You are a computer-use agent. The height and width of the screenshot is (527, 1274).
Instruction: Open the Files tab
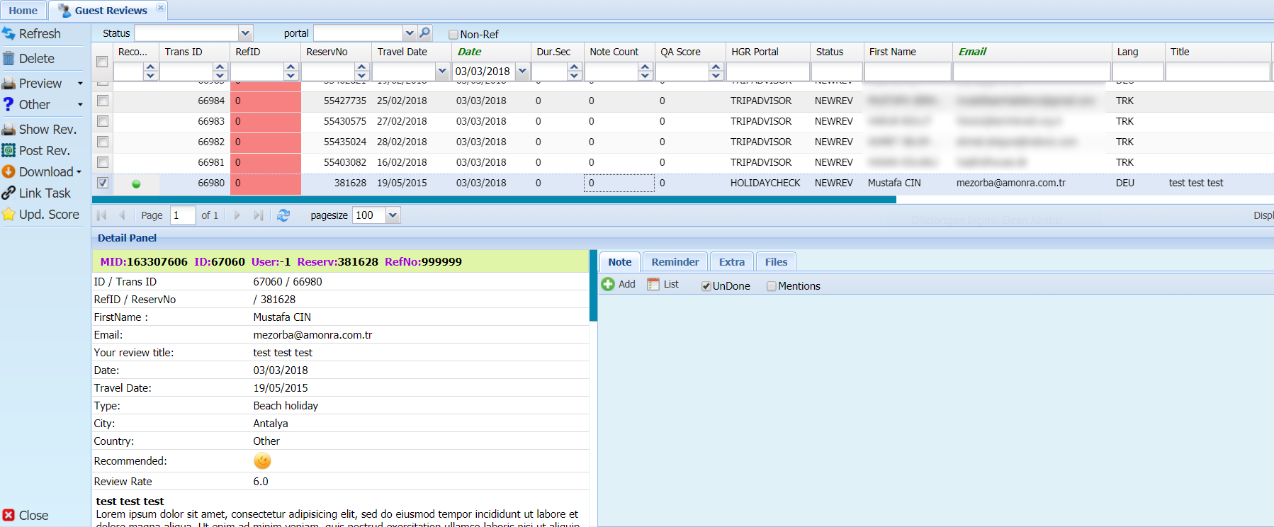pos(776,261)
